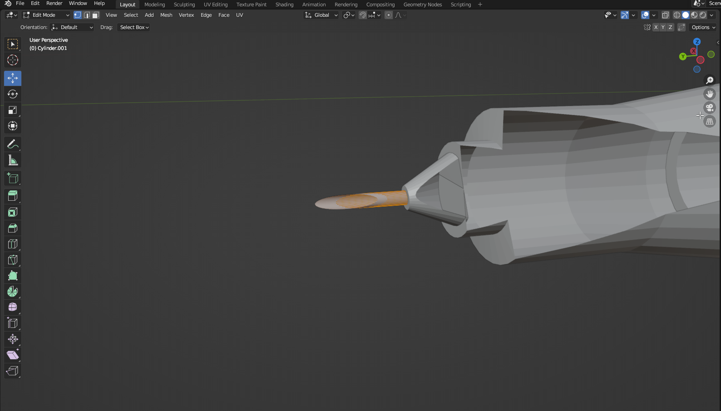The height and width of the screenshot is (411, 721).
Task: Toggle show gizmo button
Action: click(x=625, y=15)
